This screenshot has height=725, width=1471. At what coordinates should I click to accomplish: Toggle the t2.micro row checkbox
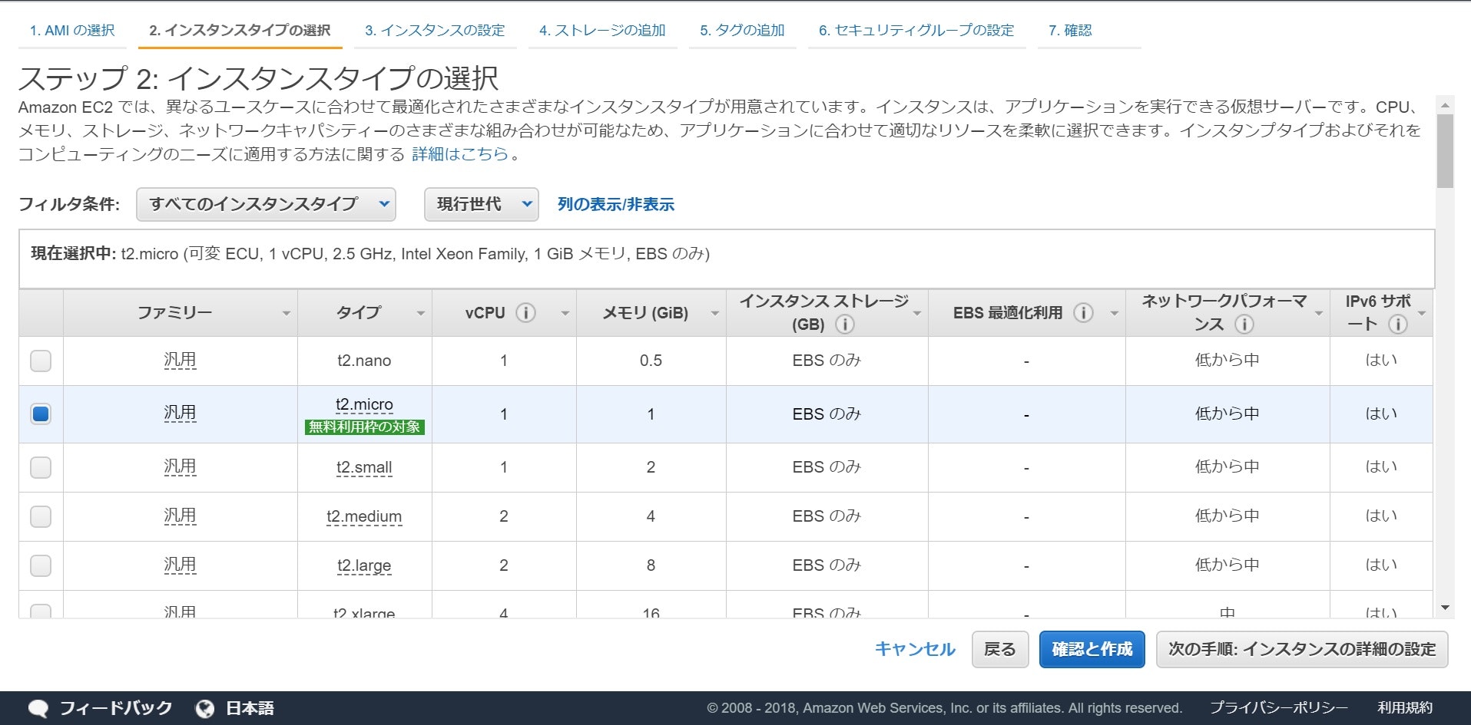click(41, 414)
